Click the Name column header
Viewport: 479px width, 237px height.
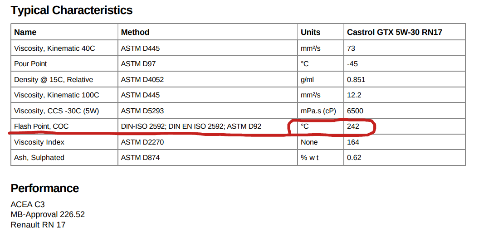25,32
